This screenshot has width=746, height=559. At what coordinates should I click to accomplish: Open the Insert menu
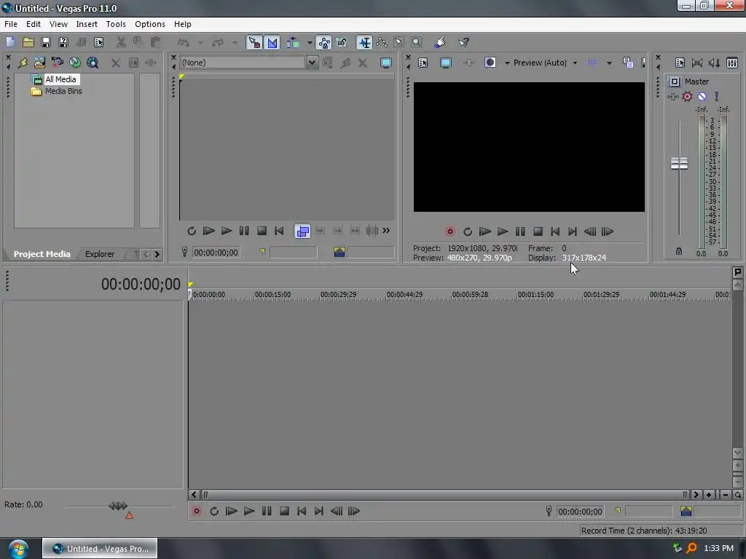[87, 24]
